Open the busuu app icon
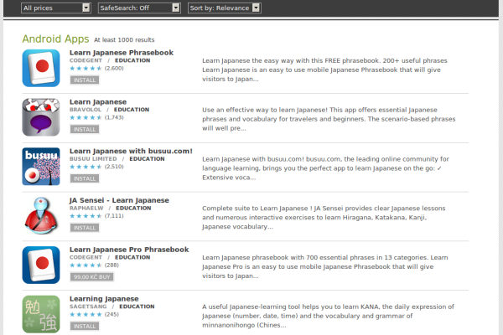Image resolution: width=503 pixels, height=335 pixels. (x=41, y=166)
